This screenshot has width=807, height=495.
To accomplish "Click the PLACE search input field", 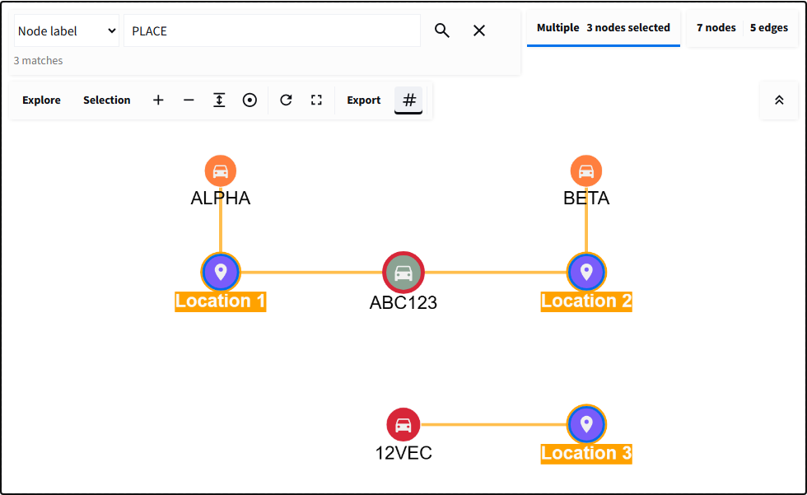I will tap(272, 30).
